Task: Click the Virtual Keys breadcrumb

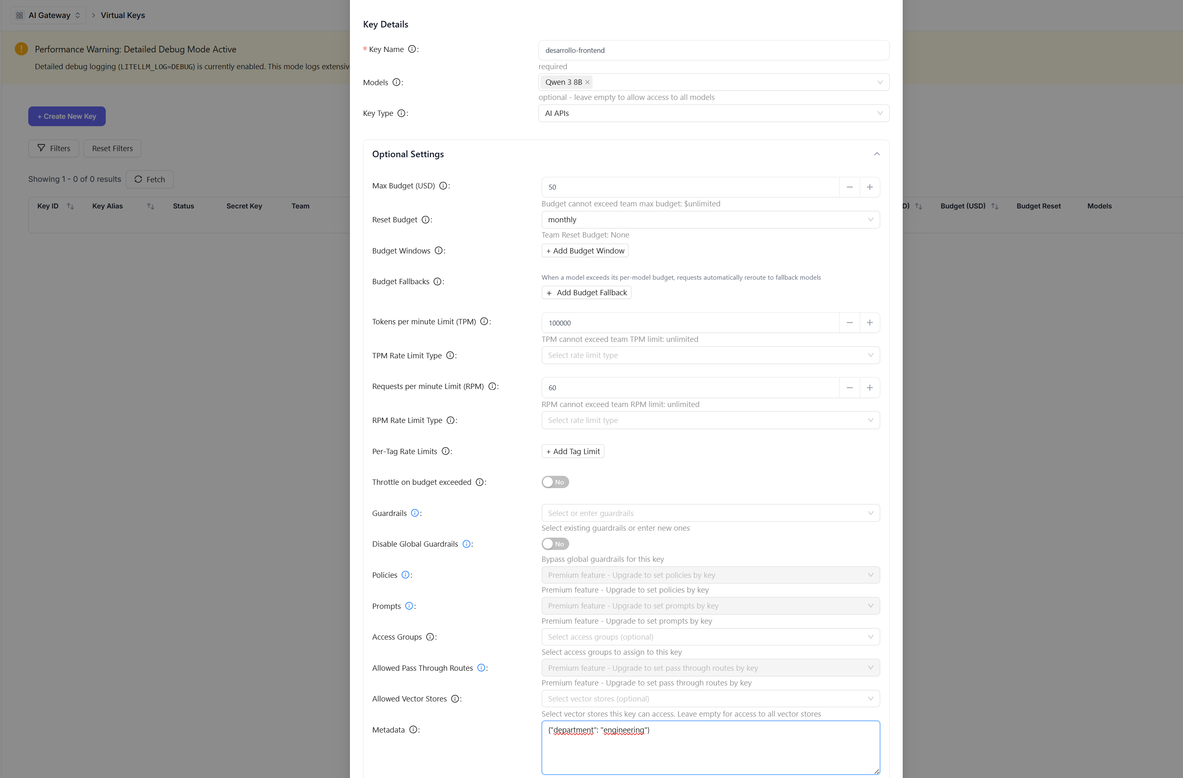Action: point(123,16)
